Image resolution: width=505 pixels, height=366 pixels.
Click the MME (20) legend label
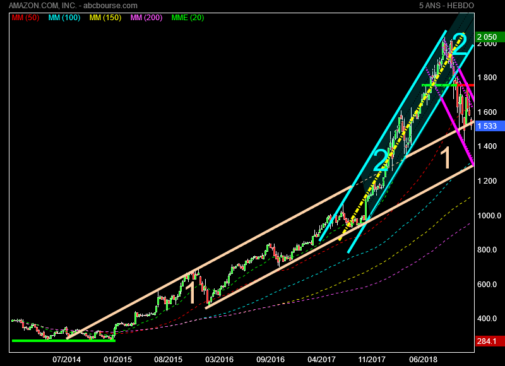(187, 18)
